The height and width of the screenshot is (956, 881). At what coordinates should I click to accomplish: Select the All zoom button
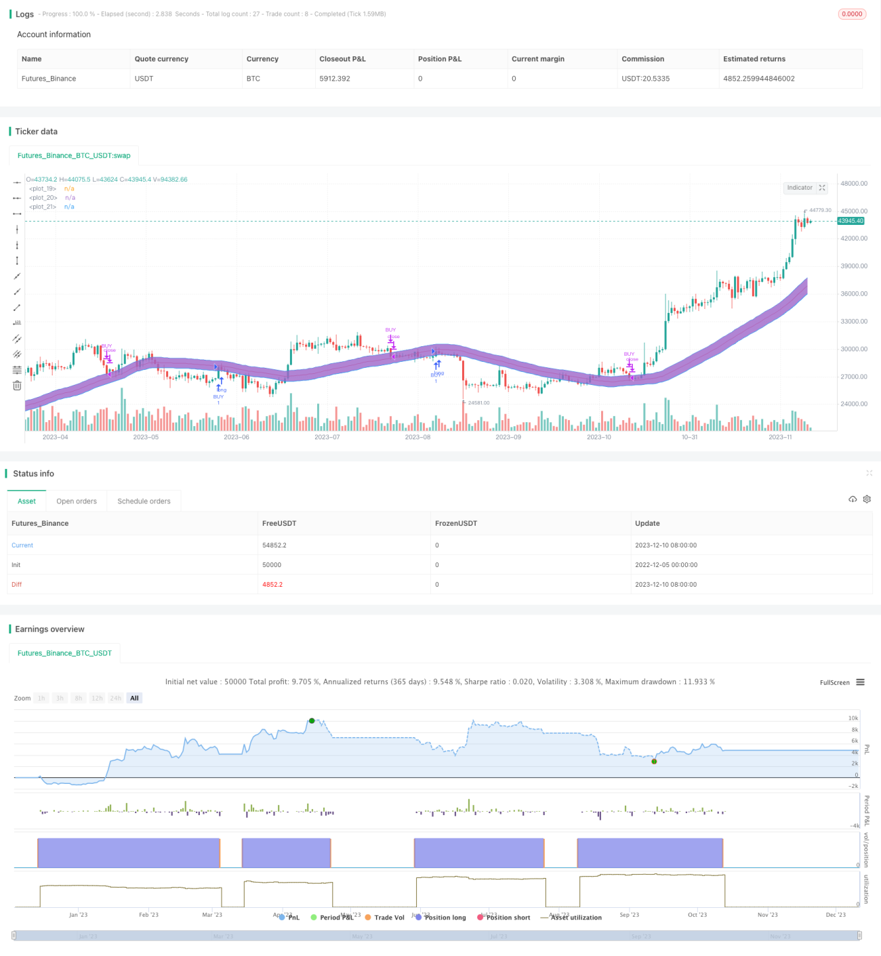[x=134, y=698]
